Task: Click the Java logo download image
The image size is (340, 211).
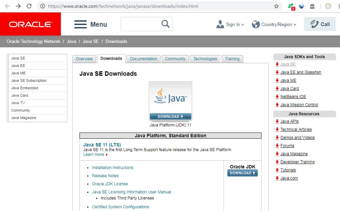Action: coord(171,101)
